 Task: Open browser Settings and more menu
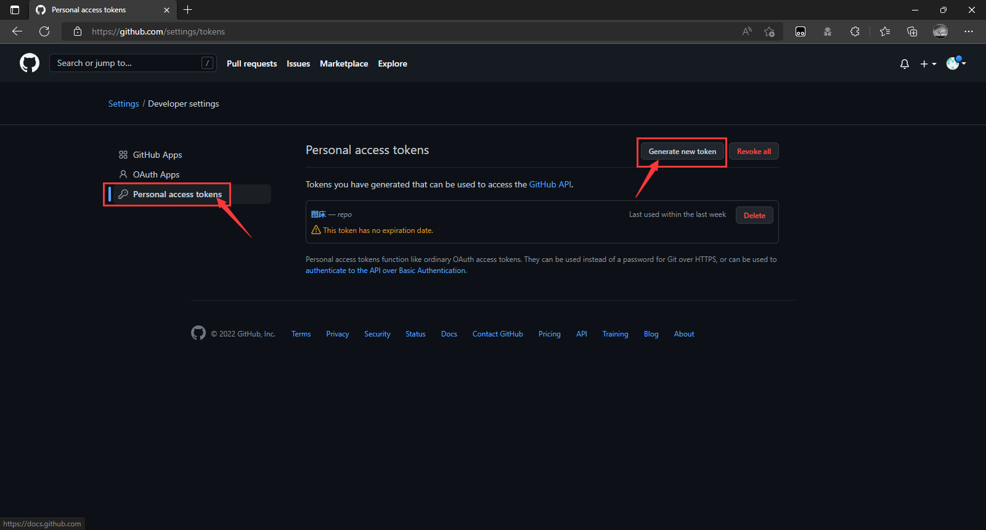point(969,31)
